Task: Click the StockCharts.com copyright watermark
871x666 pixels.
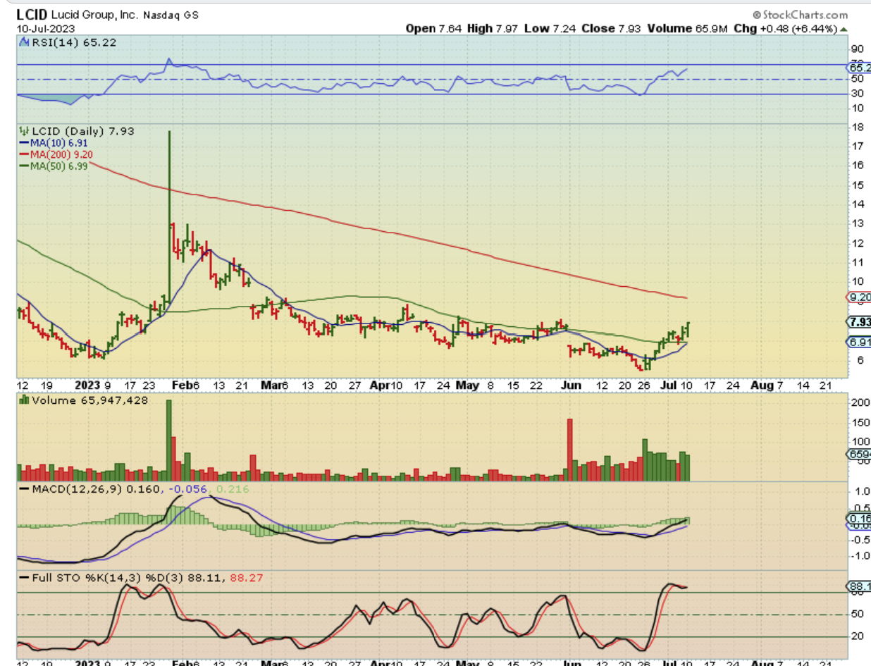Action: pos(800,14)
